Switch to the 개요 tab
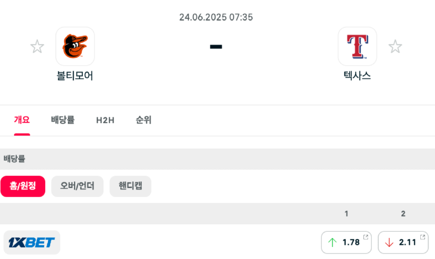The width and height of the screenshot is (435, 259). pos(22,120)
